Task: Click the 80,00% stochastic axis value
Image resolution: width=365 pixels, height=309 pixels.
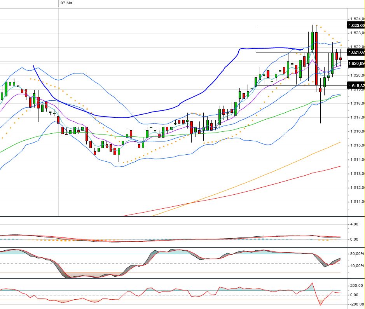Action: pyautogui.click(x=357, y=254)
